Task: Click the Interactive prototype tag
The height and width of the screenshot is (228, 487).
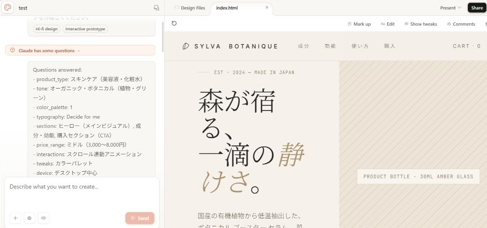Action: pos(85,29)
